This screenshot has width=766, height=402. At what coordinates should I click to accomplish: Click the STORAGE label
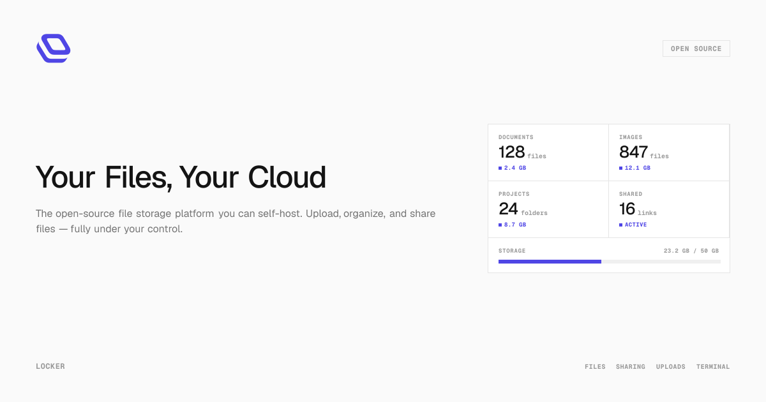[512, 251]
